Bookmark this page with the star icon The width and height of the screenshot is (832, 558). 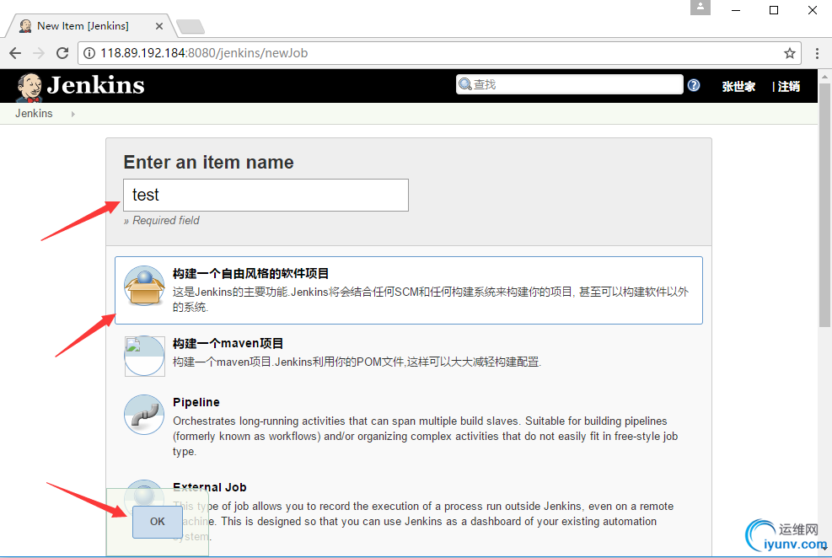pyautogui.click(x=790, y=53)
